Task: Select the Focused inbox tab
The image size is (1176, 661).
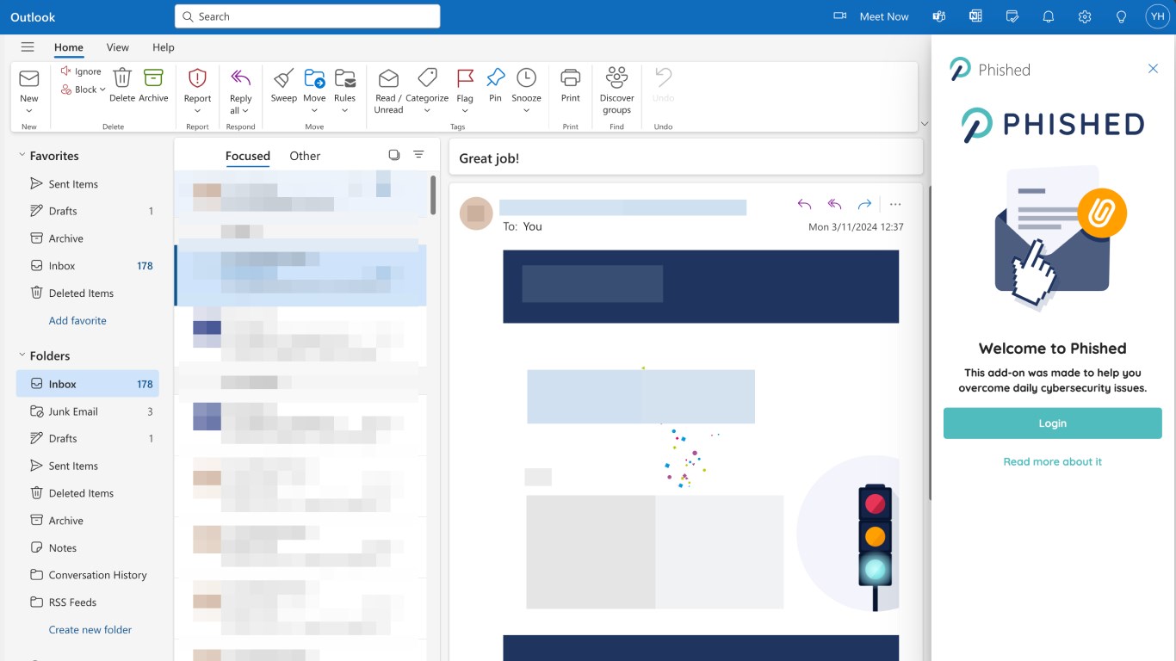Action: [248, 156]
